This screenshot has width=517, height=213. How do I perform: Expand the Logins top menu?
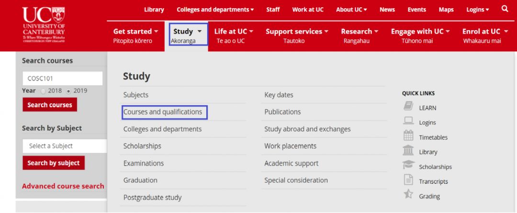pyautogui.click(x=477, y=10)
